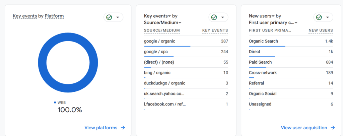Select the Referral row
The height and width of the screenshot is (136, 343).
click(291, 83)
